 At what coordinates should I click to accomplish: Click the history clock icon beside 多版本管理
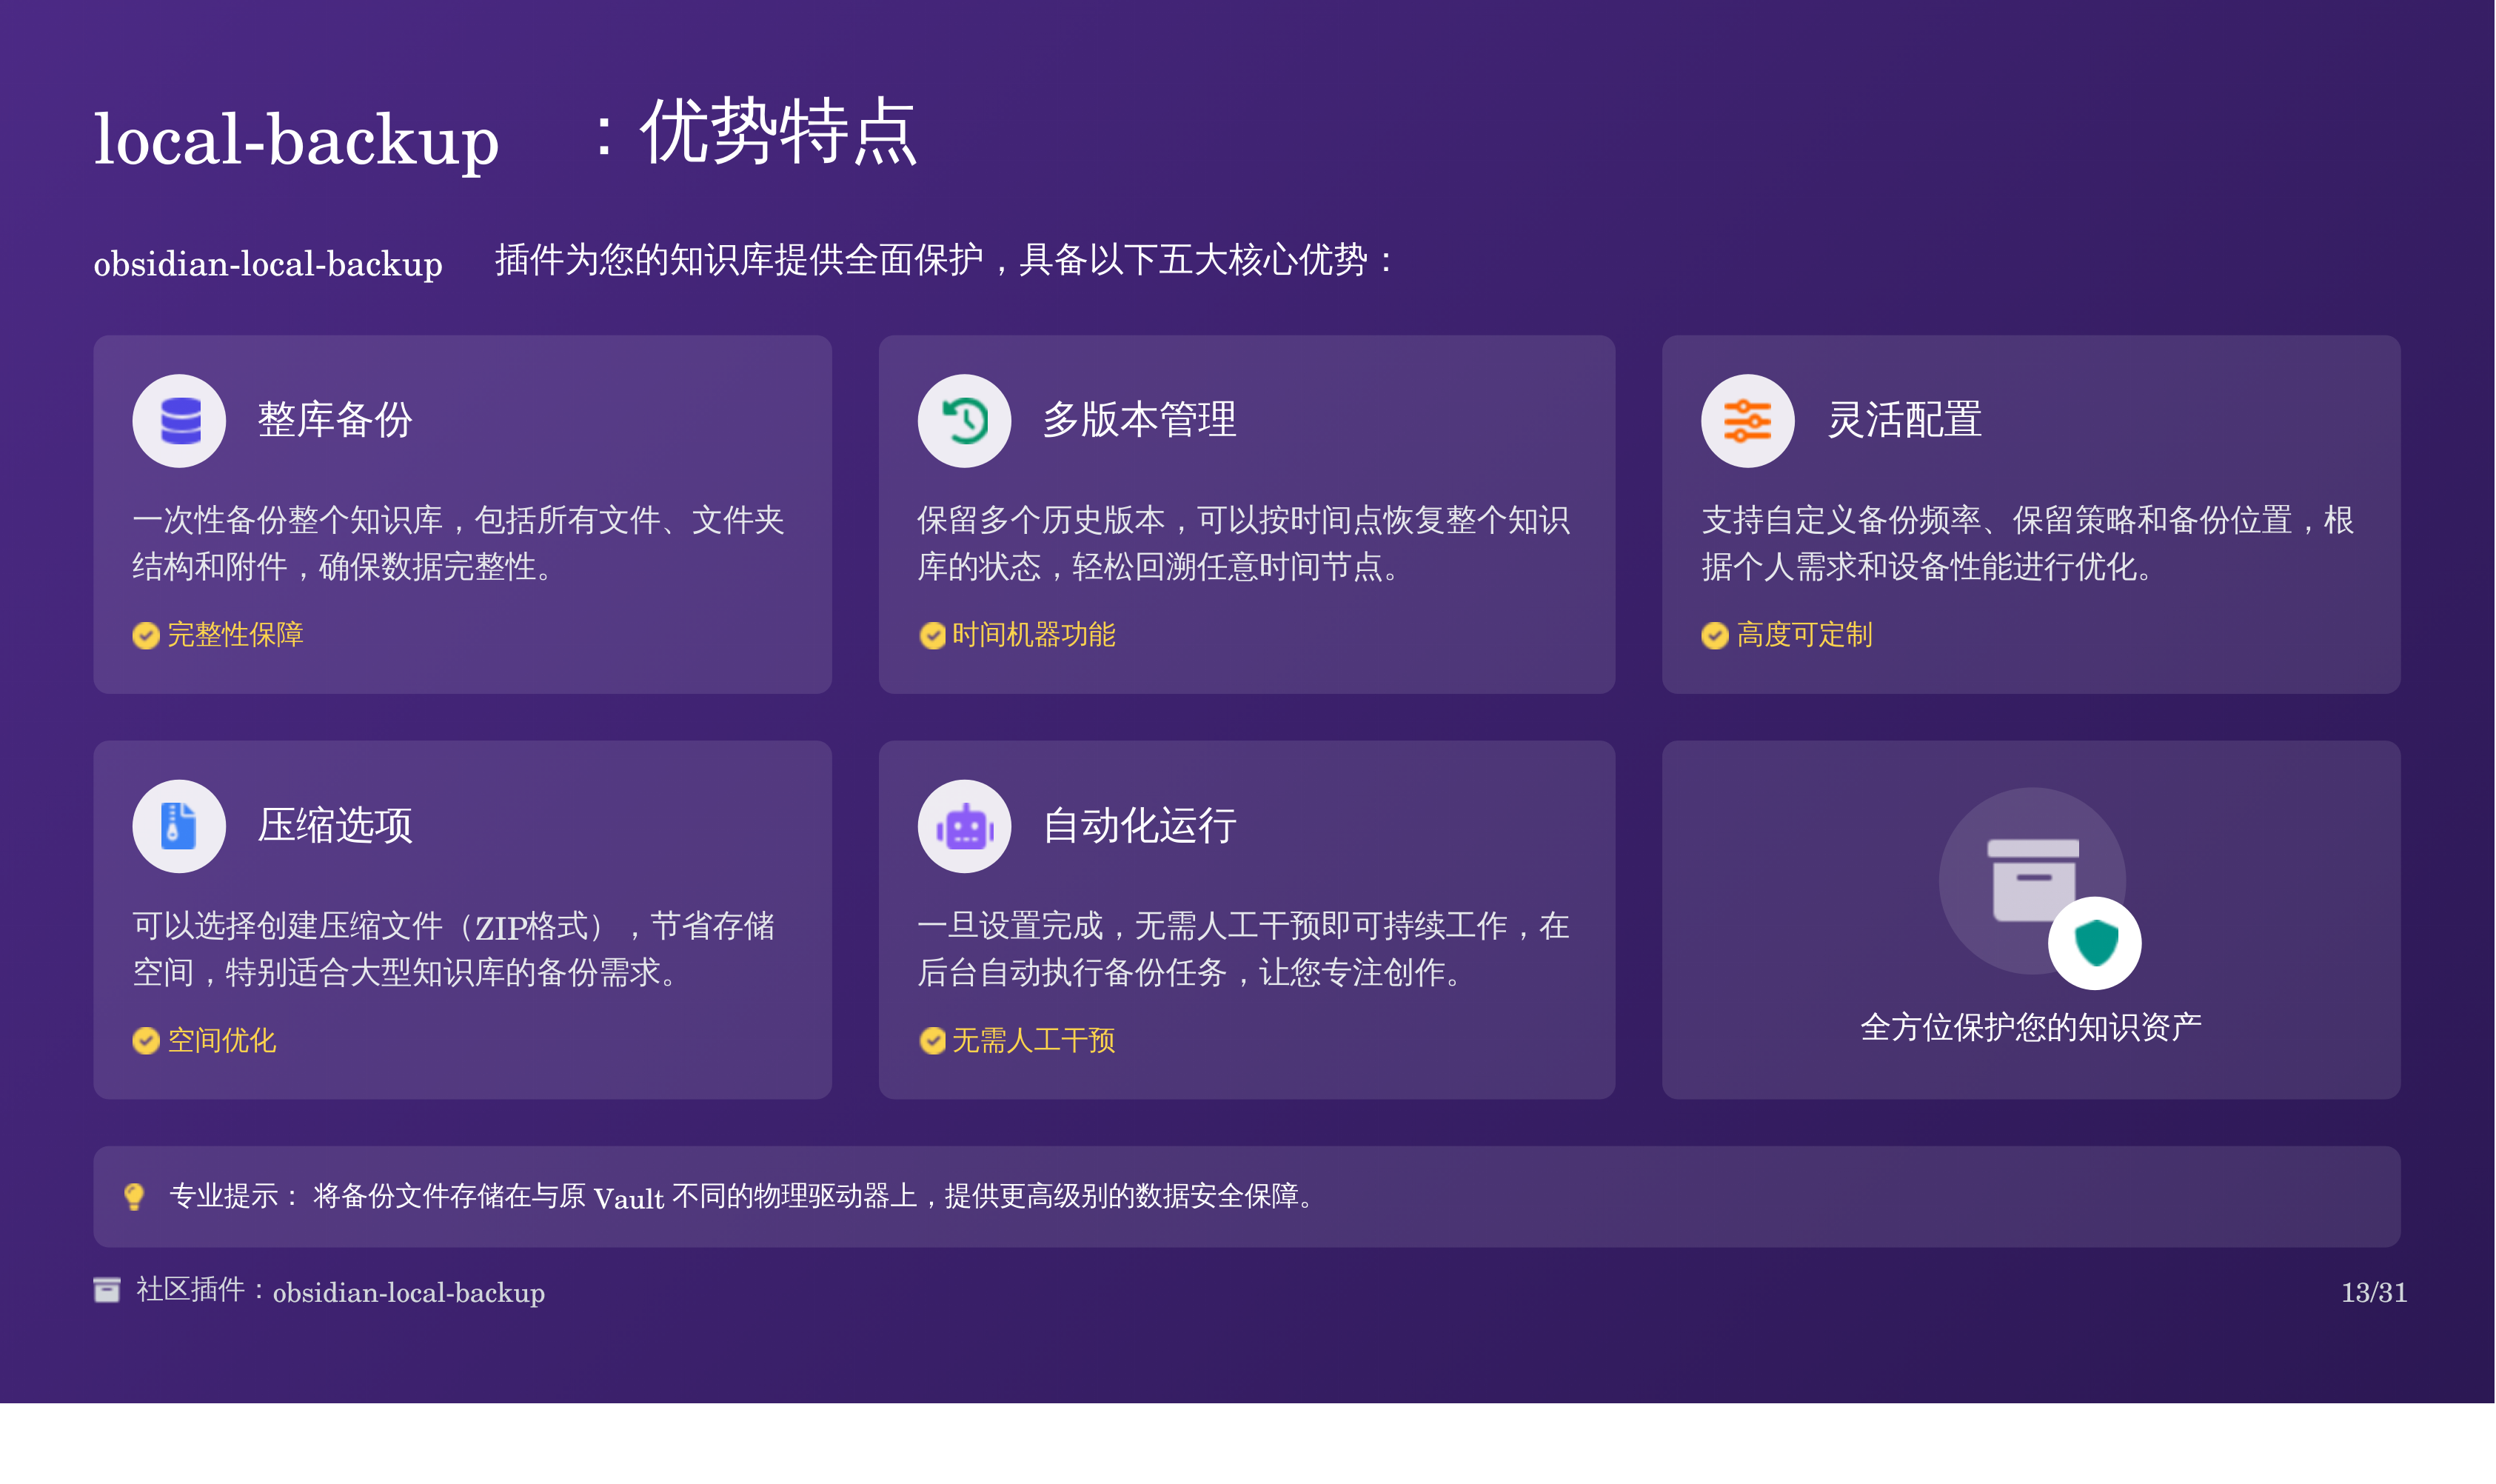click(x=965, y=421)
